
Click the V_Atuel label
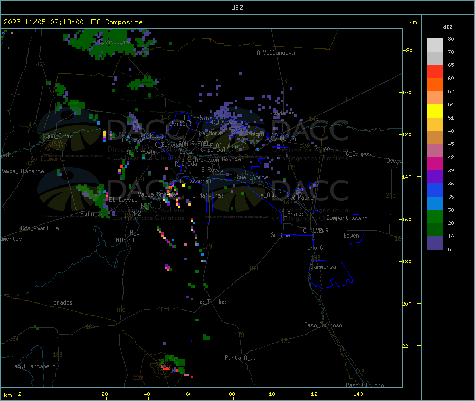point(271,195)
